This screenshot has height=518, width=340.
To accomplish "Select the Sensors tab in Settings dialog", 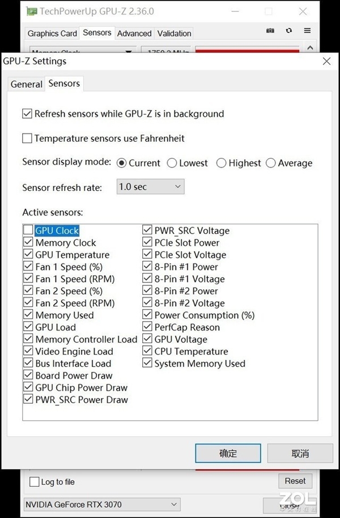I will 64,83.
